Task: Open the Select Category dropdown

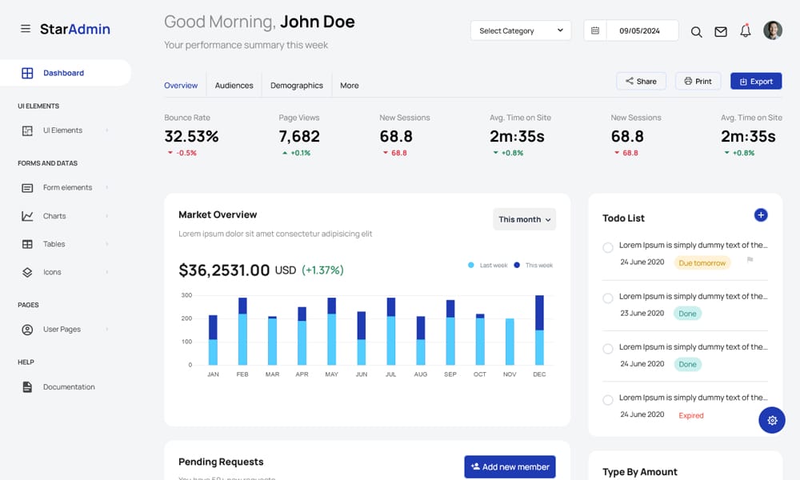Action: point(521,31)
